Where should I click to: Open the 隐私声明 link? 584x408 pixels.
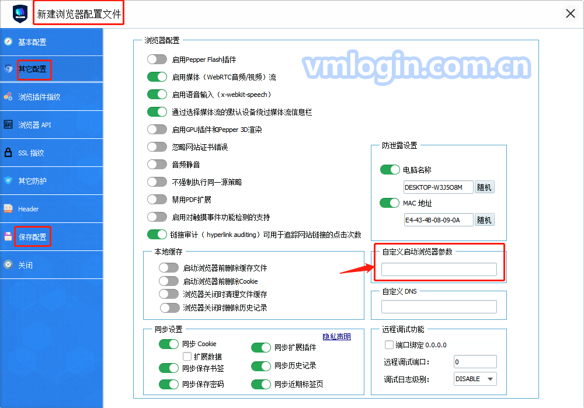click(337, 337)
